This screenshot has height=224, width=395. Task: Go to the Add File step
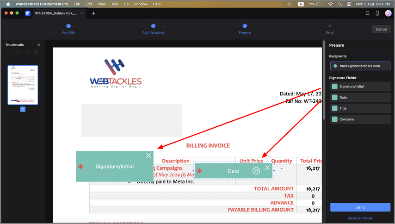pos(68,29)
